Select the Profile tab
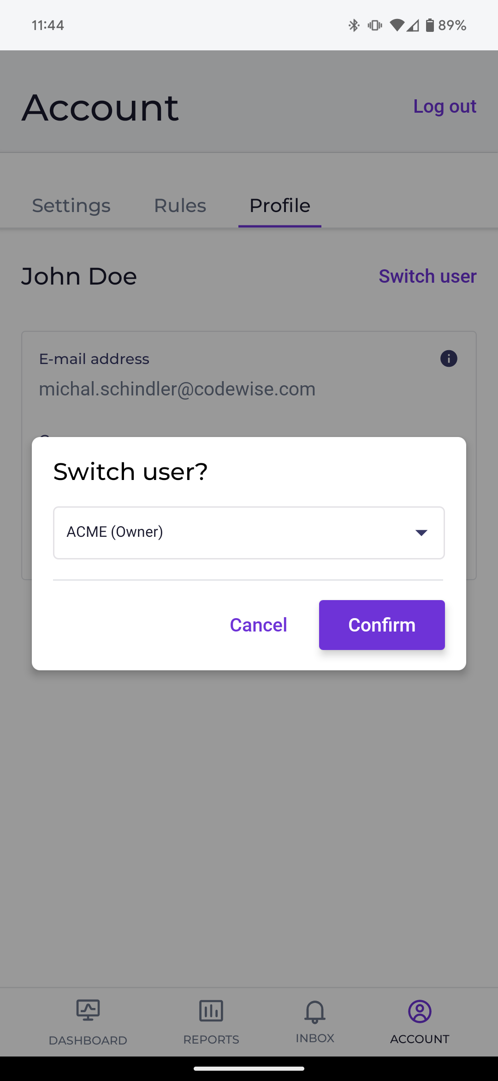The height and width of the screenshot is (1081, 498). pyautogui.click(x=280, y=206)
